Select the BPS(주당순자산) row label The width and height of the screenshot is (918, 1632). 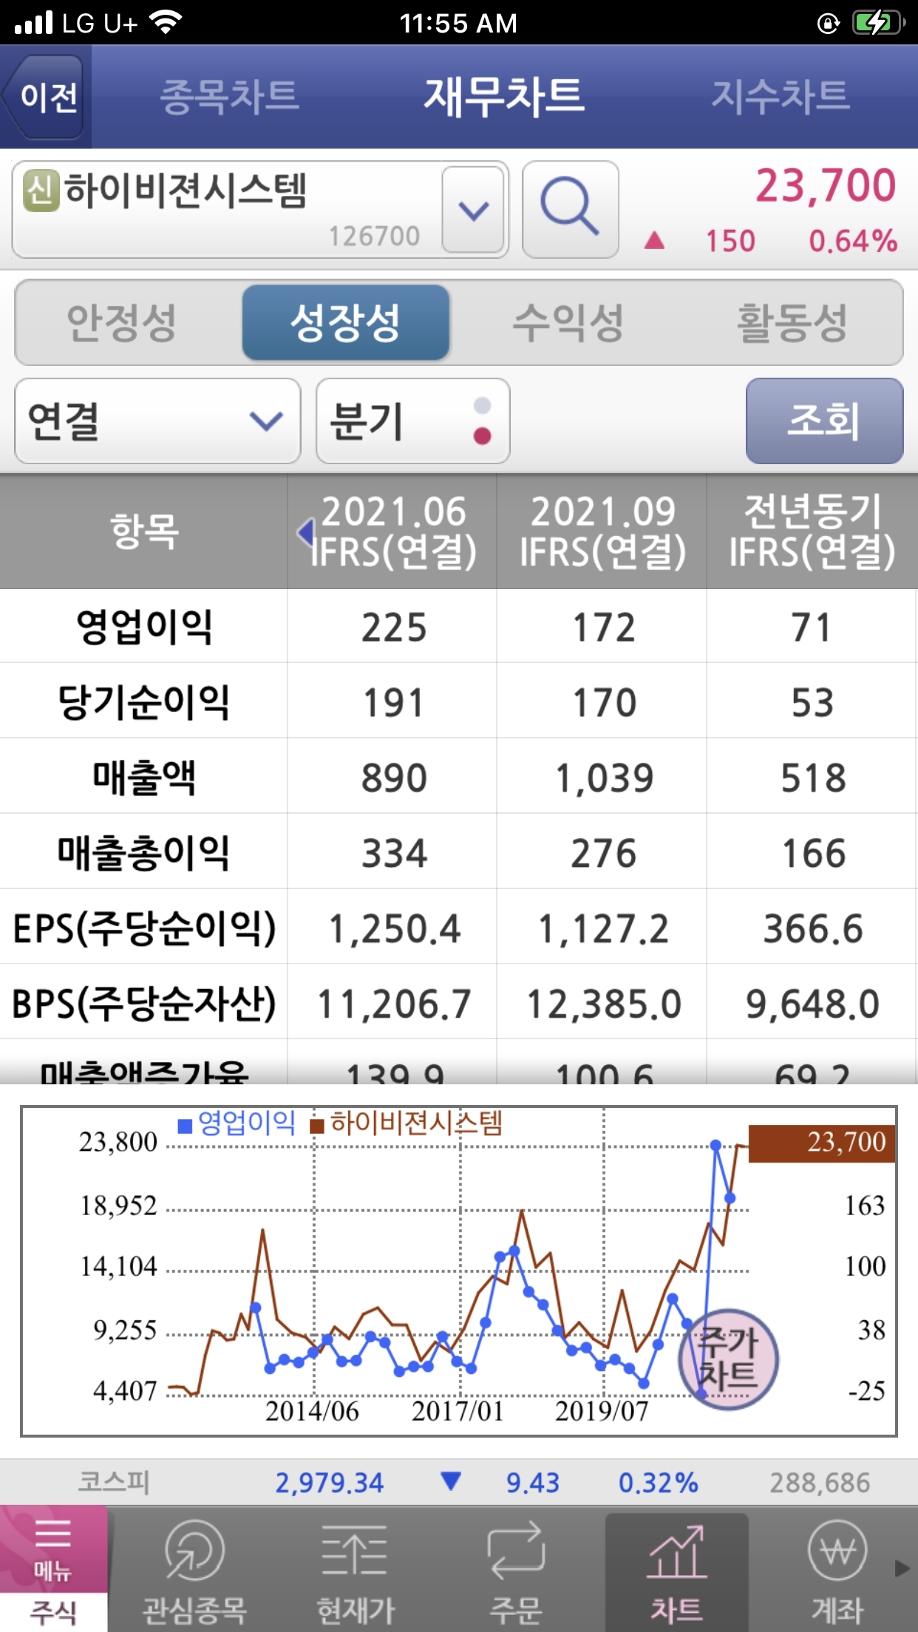coord(144,1004)
